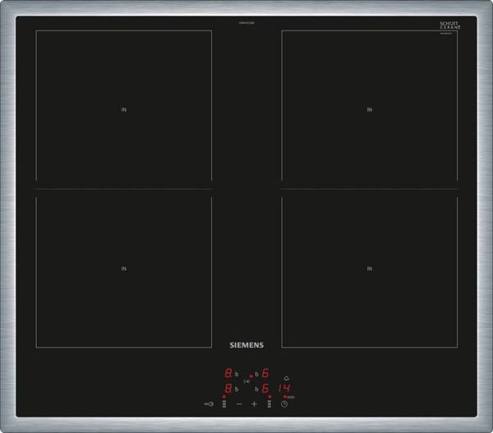Screen dimensions: 493x433
Task: Click the SIEMENS logo
Action: (246, 345)
